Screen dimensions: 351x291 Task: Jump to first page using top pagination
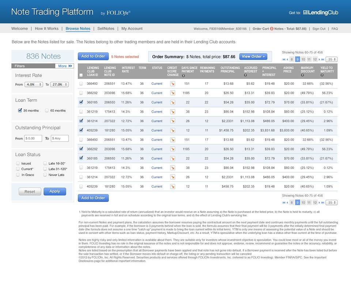coord(284,59)
